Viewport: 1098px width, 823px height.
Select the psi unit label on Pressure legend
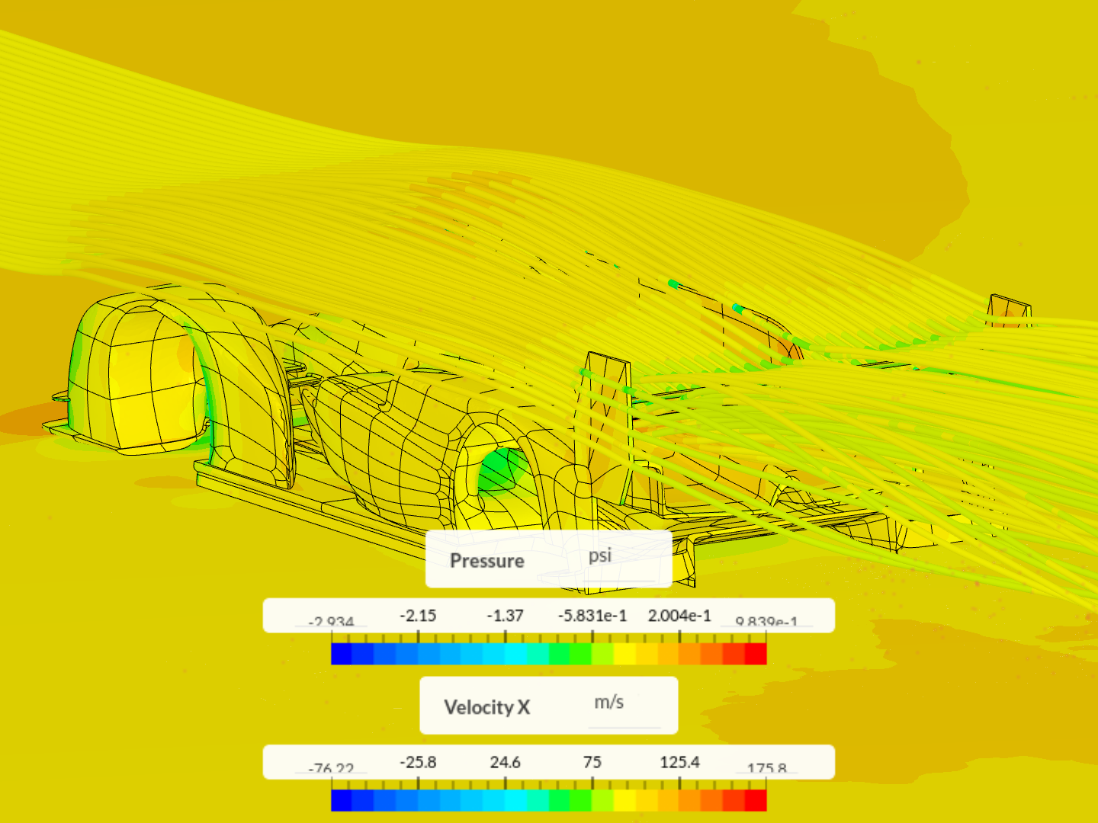click(602, 556)
